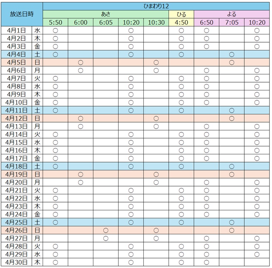Select the 4:50 time column header

click(x=181, y=23)
